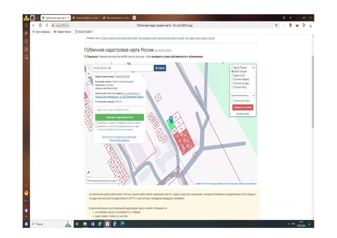
Task: Click Поделиться ссылкой button
Action: 243,107
